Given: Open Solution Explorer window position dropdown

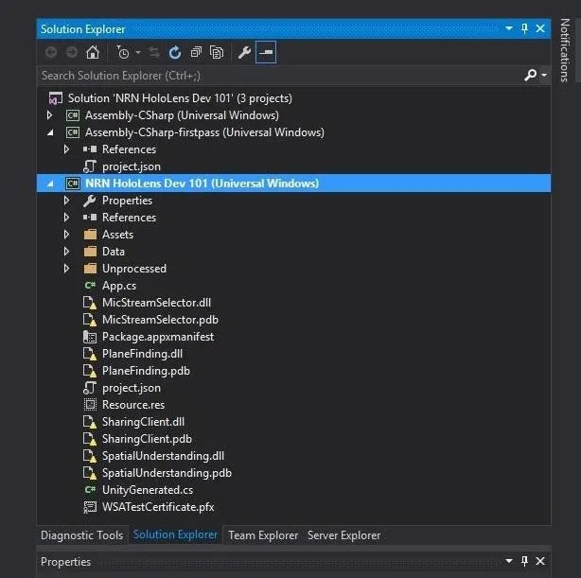Looking at the screenshot, I should coord(509,28).
